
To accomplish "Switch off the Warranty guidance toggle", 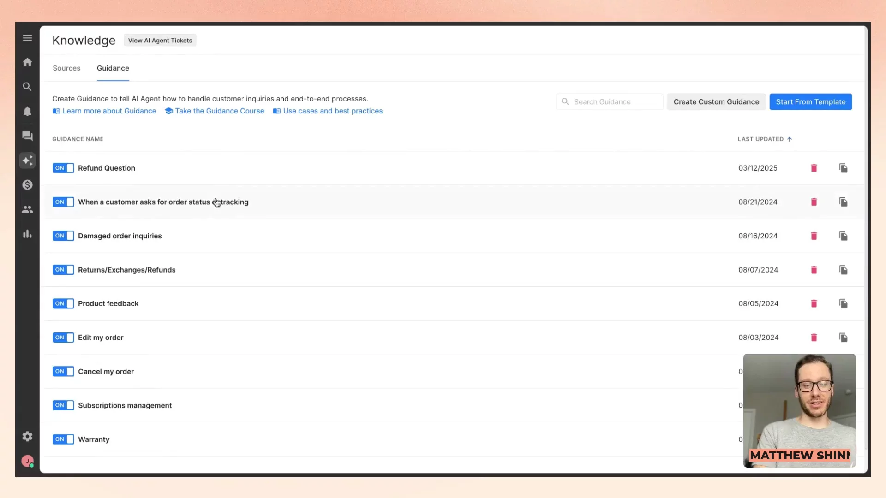I will pyautogui.click(x=63, y=439).
